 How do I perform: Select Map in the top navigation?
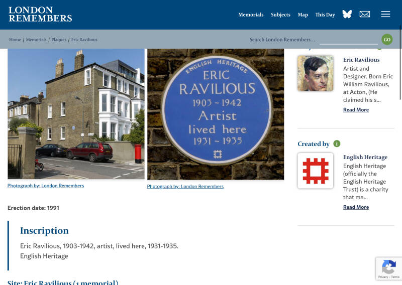click(x=303, y=15)
